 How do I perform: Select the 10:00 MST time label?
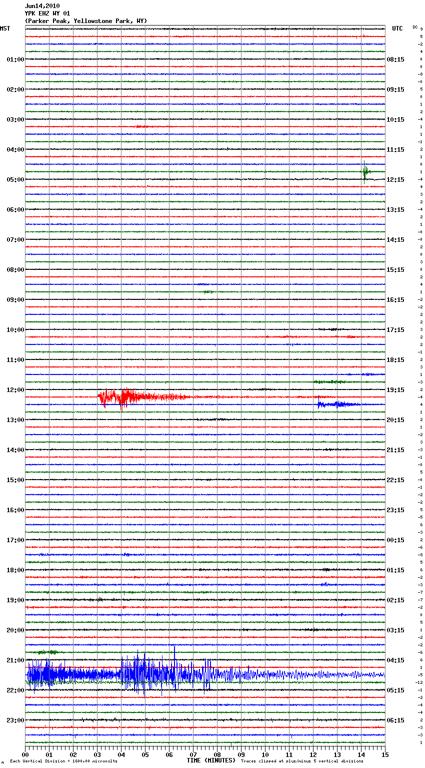click(15, 330)
